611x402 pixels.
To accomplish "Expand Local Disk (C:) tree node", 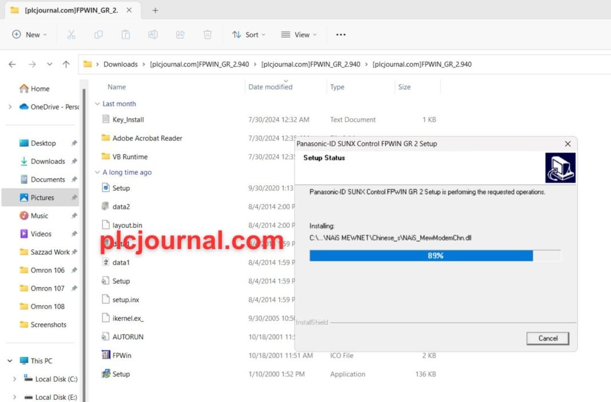I will (14, 379).
